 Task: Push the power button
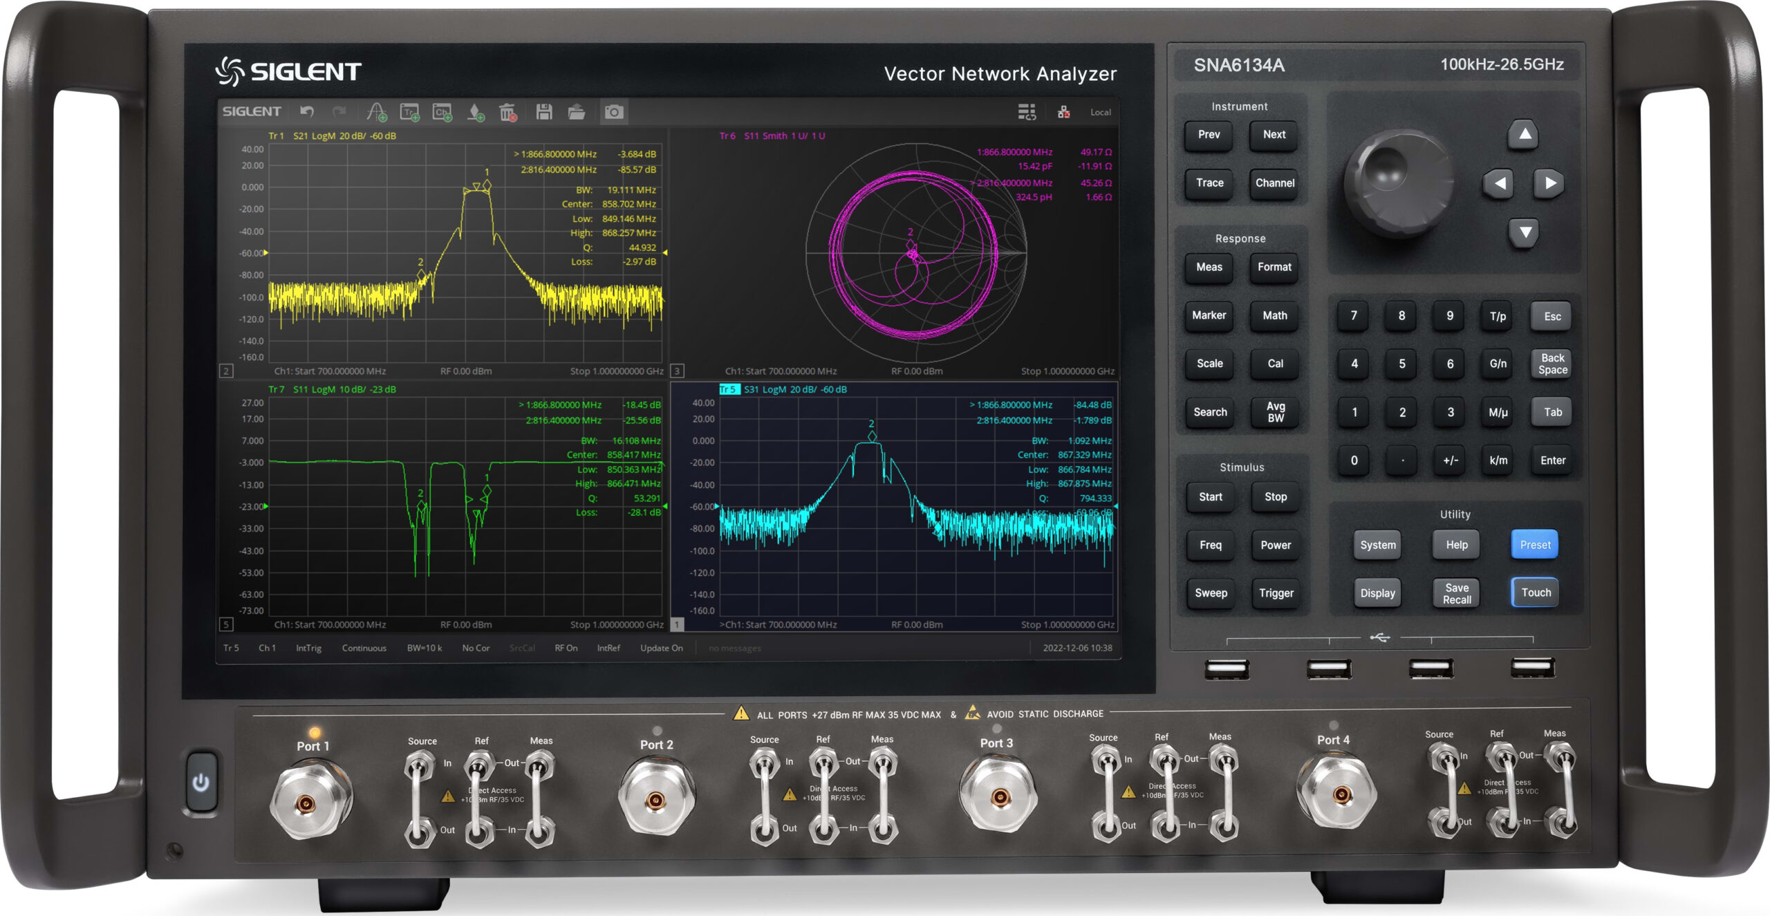pyautogui.click(x=201, y=783)
